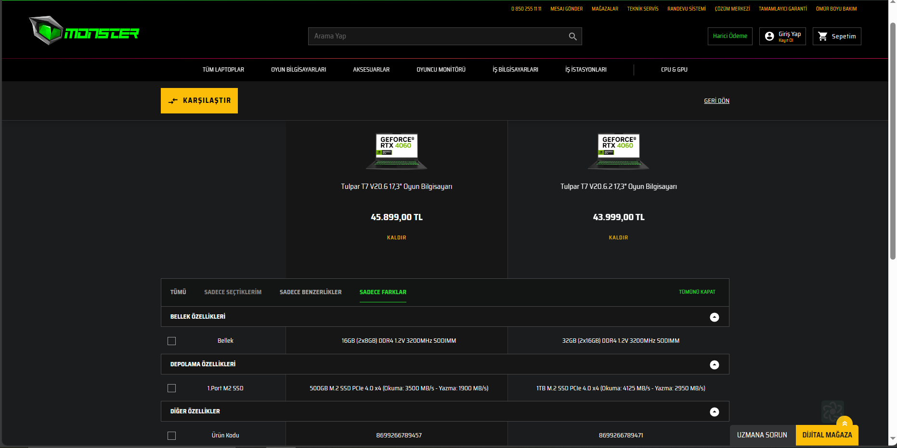Screen dimensions: 897x448
Task: Collapse the Bellek Özellikleri section
Action: point(715,317)
